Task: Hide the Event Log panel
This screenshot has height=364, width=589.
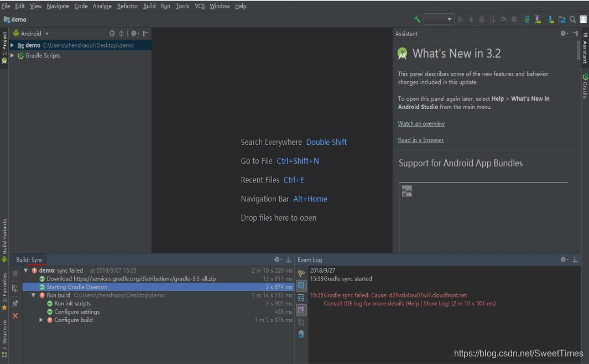Action: pyautogui.click(x=575, y=259)
